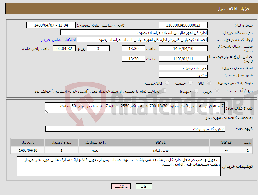Click the نام کالا column header
Viewport: 258px width, 195px height.
click(x=161, y=142)
